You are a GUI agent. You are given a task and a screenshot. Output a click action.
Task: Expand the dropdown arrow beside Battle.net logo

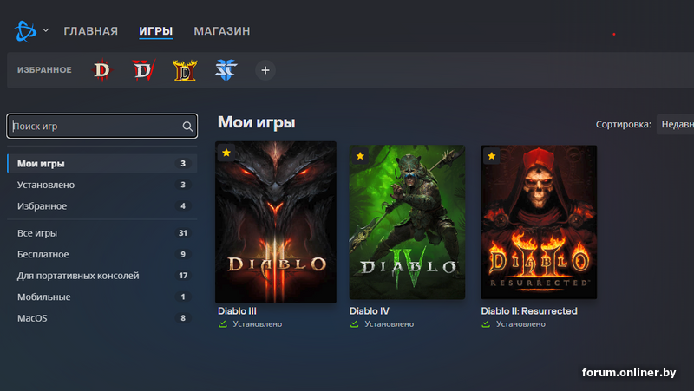point(46,30)
